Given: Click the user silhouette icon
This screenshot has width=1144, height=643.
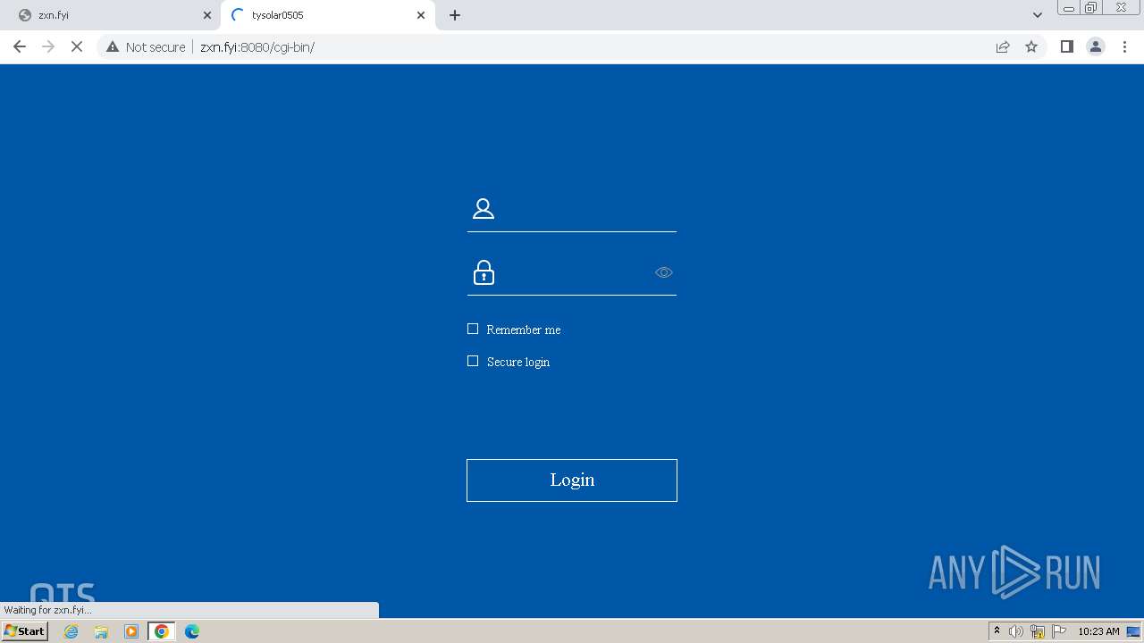Looking at the screenshot, I should (484, 209).
